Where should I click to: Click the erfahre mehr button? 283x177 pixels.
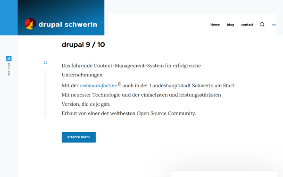coord(79,137)
